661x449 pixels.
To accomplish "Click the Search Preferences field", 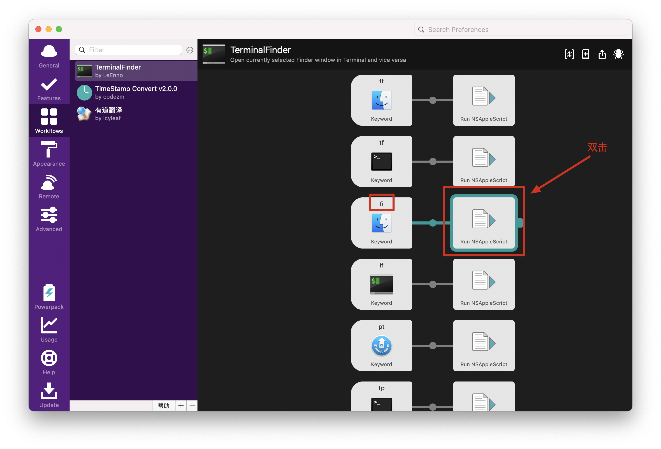I will tap(521, 30).
